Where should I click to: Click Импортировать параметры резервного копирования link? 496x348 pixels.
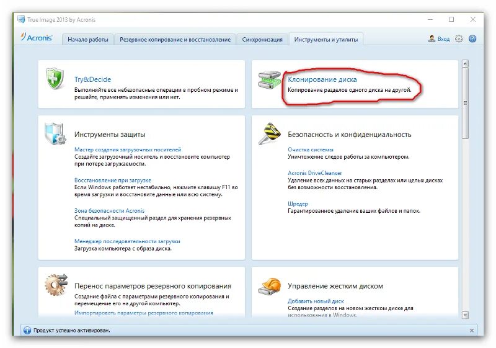144,313
